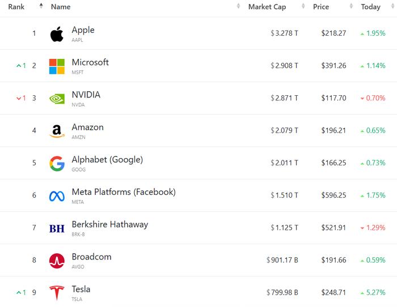Click the Apple logo icon
Screen dimensions: 397x307
(57, 34)
